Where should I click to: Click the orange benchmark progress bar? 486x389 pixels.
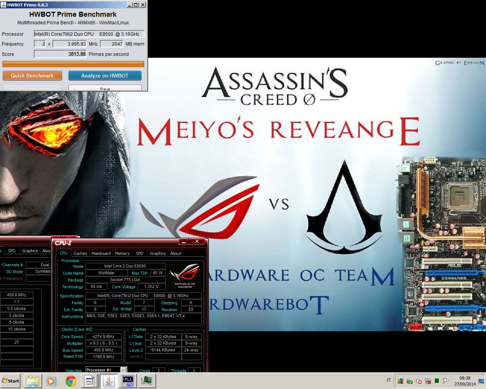pos(73,64)
